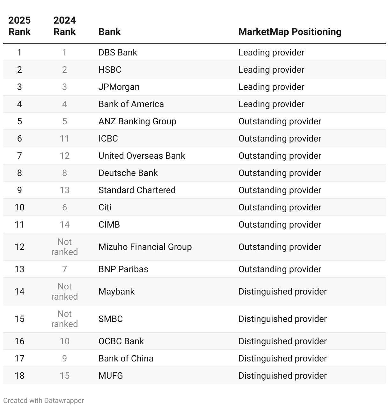The image size is (389, 408).
Task: Select the Standard Chartered entry
Action: 137,190
